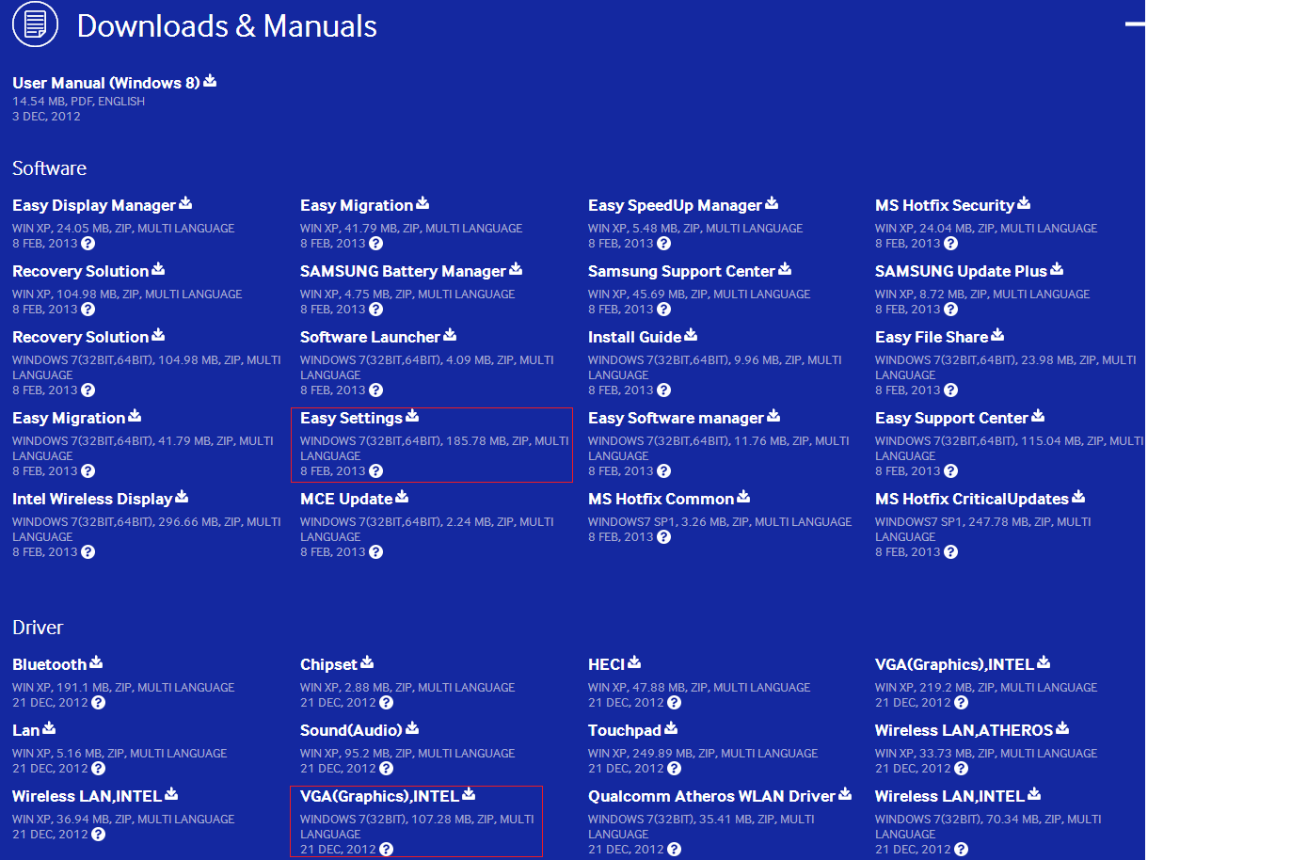Click download icon beside User Manual (Windows 8)
The width and height of the screenshot is (1307, 860).
point(210,81)
